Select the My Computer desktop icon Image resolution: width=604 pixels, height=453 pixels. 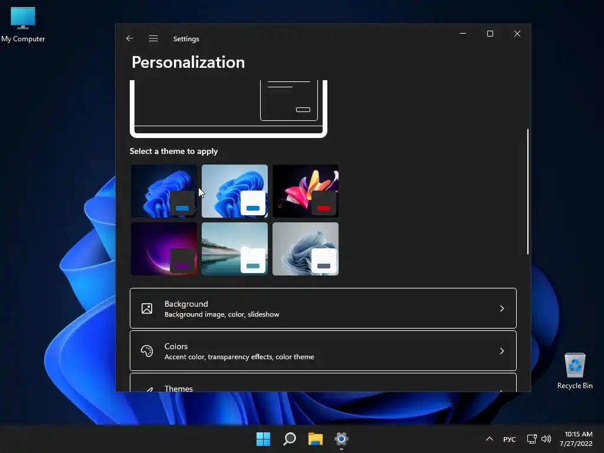coord(23,25)
